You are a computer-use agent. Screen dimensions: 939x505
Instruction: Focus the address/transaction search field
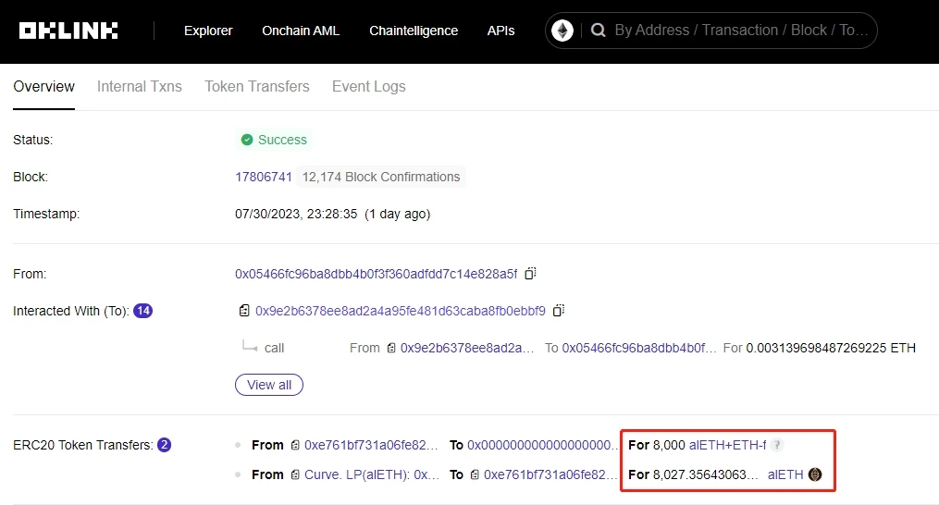[x=740, y=31]
